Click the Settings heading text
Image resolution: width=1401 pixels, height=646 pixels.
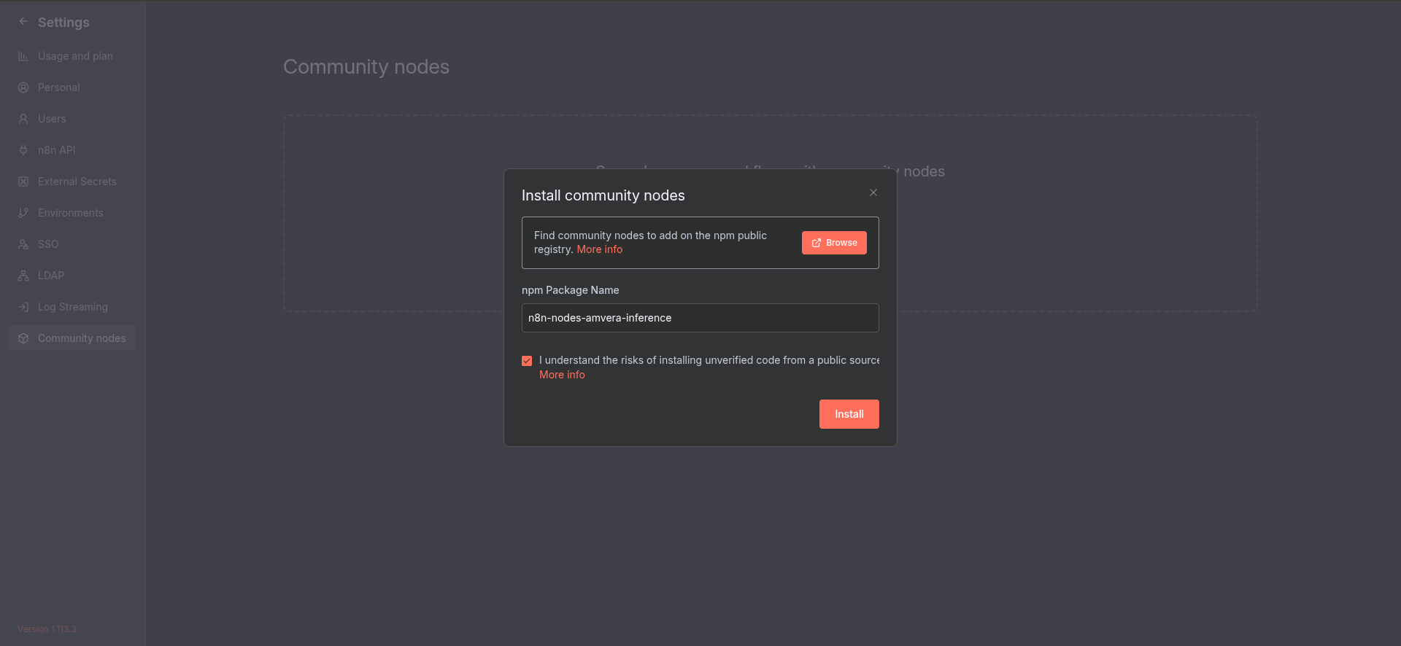coord(63,23)
